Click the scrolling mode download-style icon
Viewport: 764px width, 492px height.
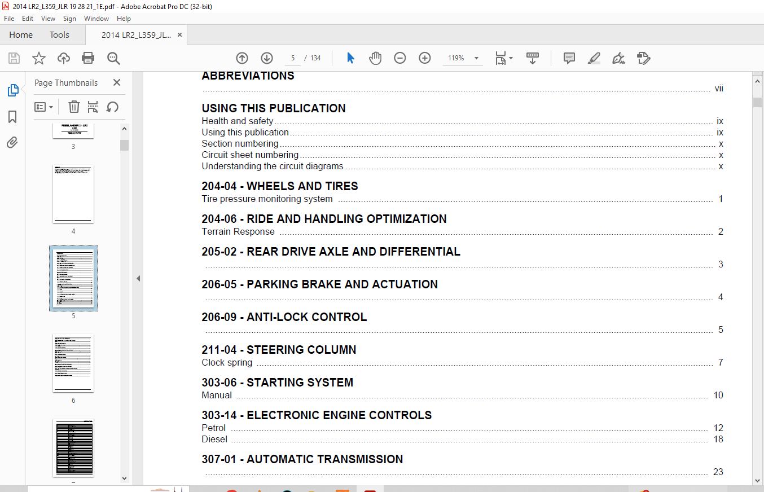click(x=533, y=58)
